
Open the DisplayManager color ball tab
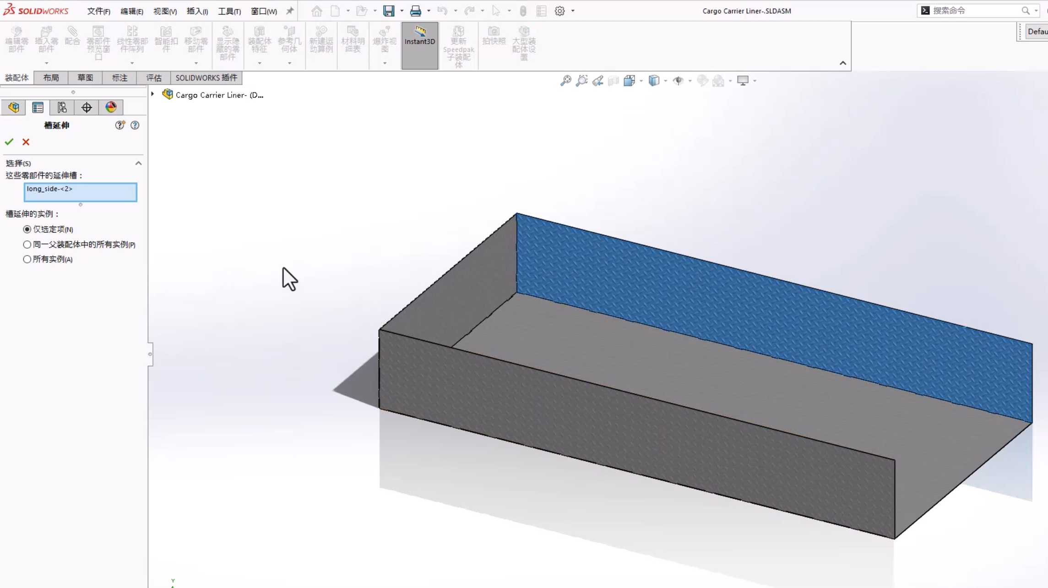(111, 108)
